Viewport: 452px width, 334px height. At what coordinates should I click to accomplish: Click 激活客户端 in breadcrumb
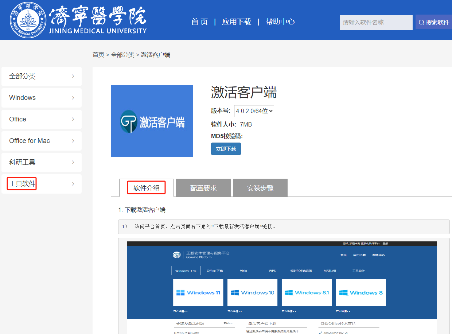coord(155,55)
